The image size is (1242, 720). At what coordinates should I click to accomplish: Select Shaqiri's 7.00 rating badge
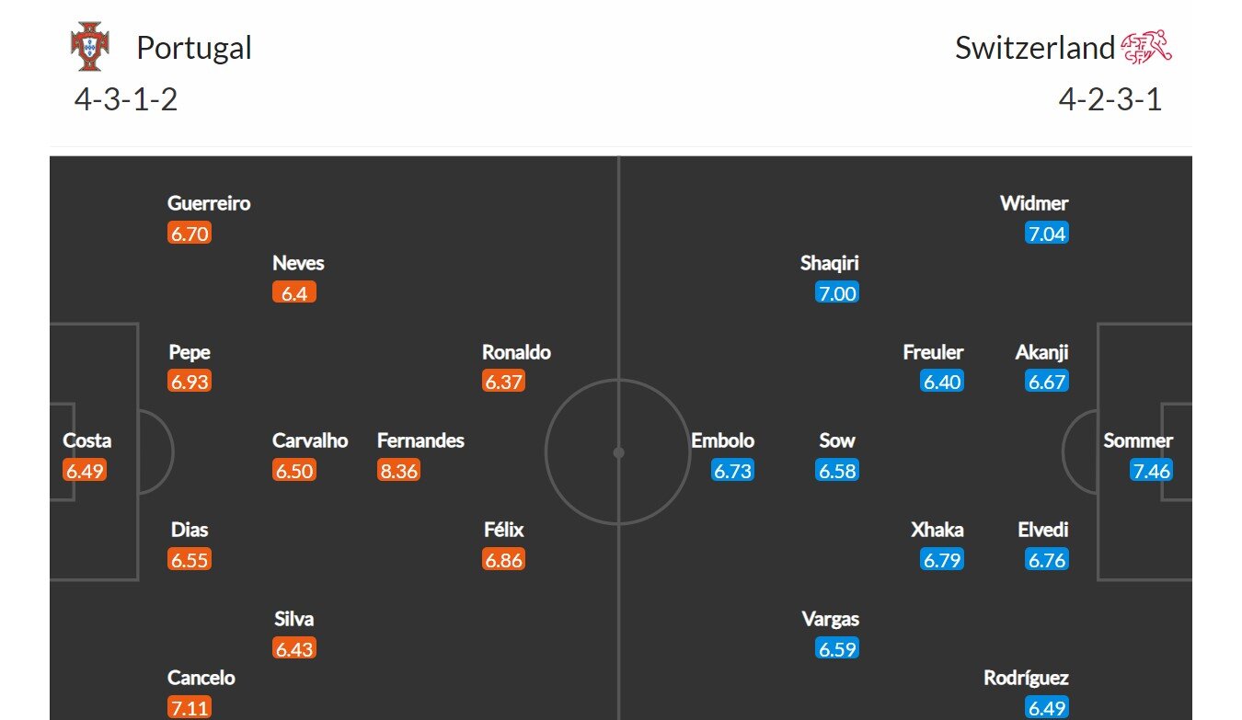pyautogui.click(x=837, y=293)
